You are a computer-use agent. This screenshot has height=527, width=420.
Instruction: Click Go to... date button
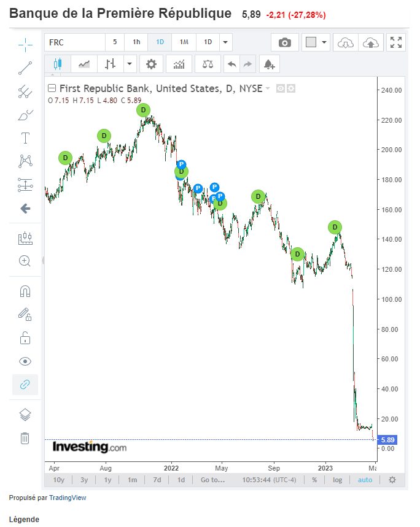point(212,480)
